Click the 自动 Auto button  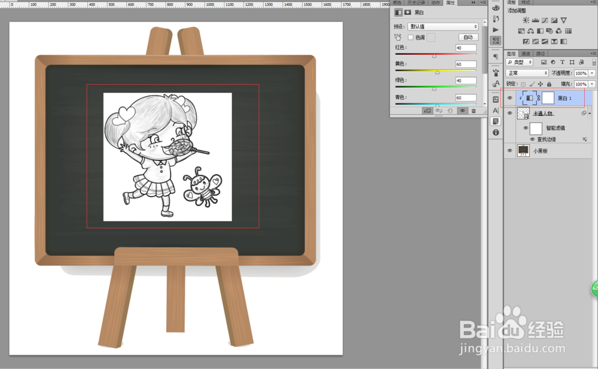(468, 37)
